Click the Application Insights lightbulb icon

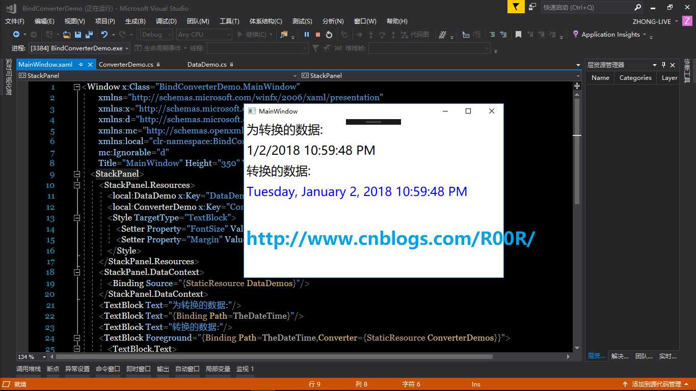576,34
